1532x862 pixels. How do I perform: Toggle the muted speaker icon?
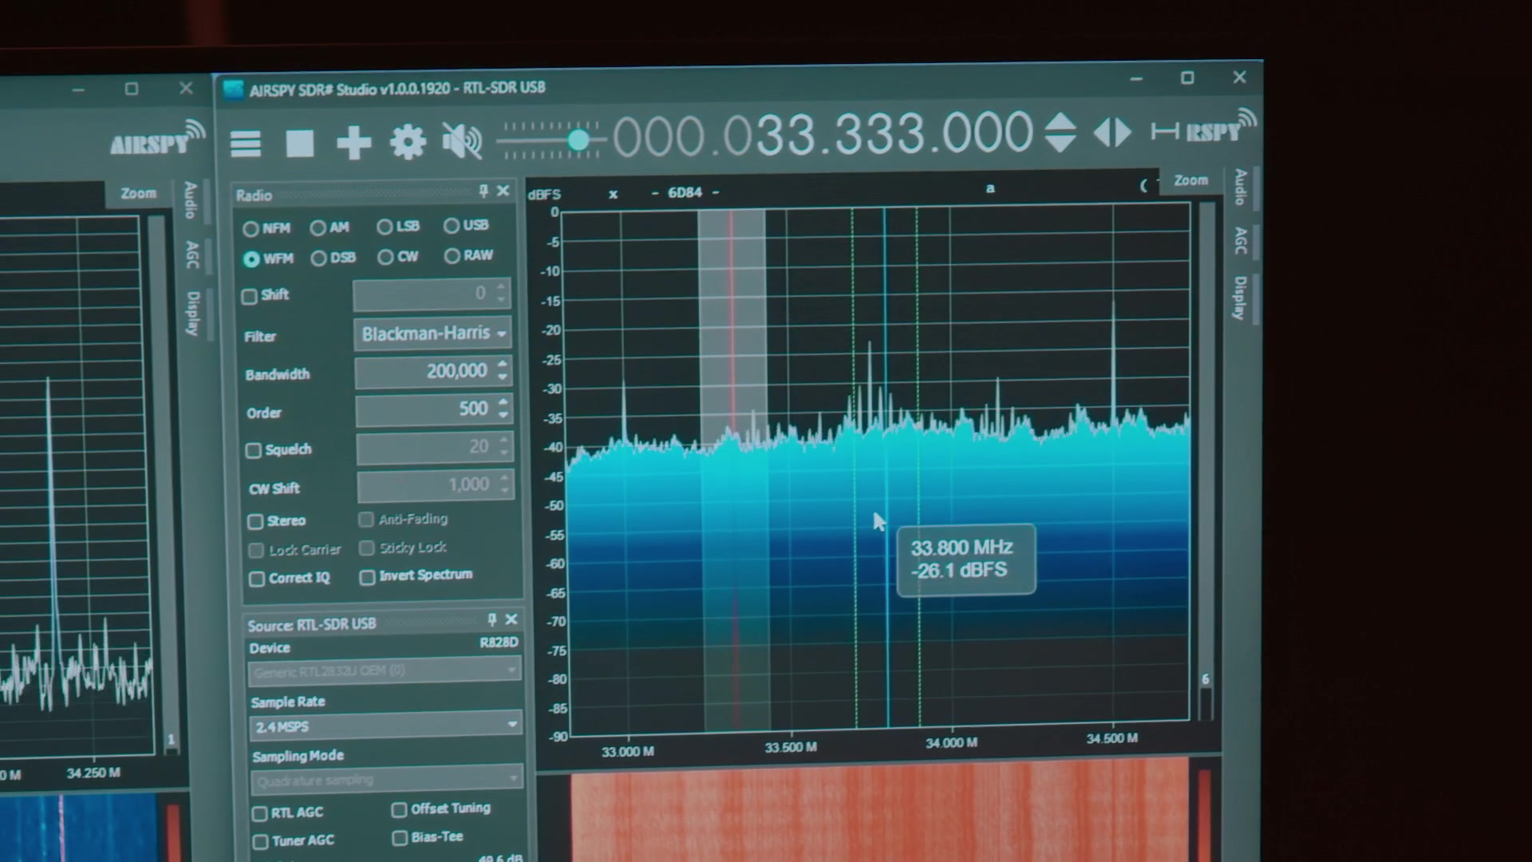coord(462,142)
